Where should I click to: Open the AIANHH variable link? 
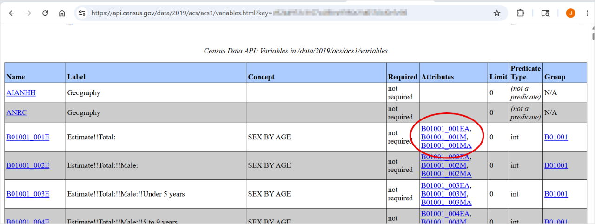(21, 93)
